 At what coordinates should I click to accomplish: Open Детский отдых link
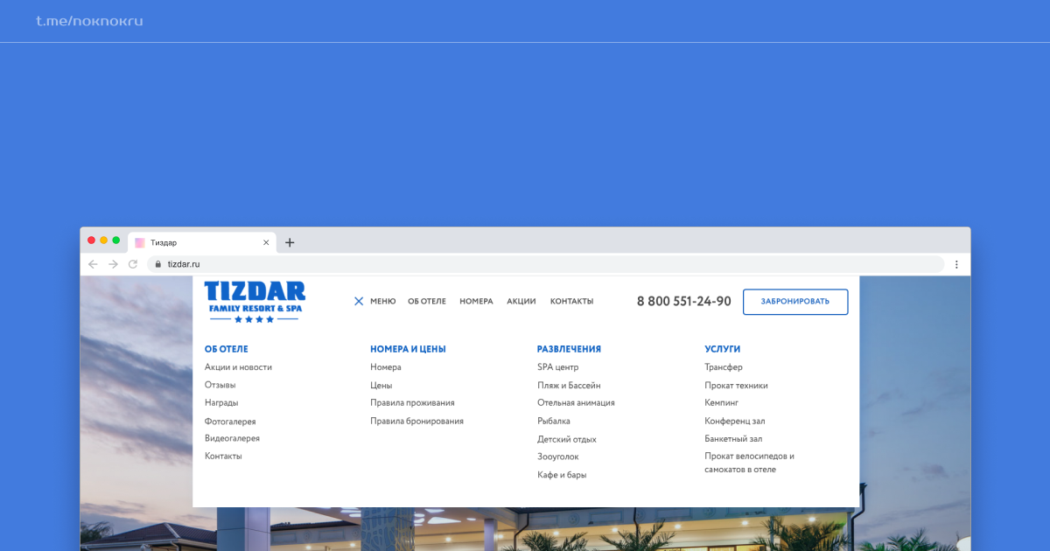[x=567, y=440]
